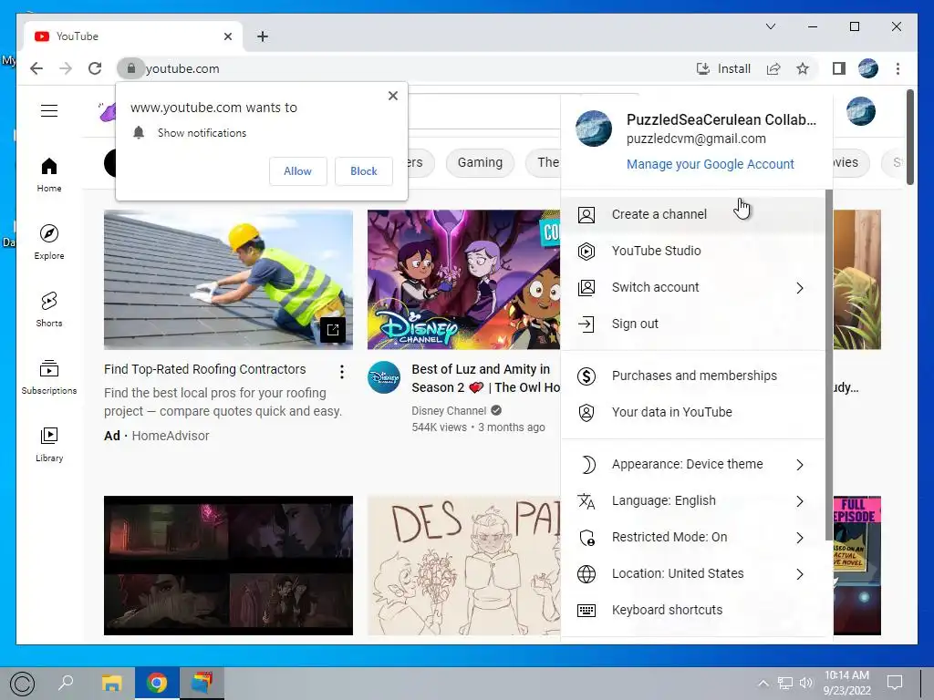Expand Language: English option
The height and width of the screenshot is (700, 934).
tap(693, 500)
